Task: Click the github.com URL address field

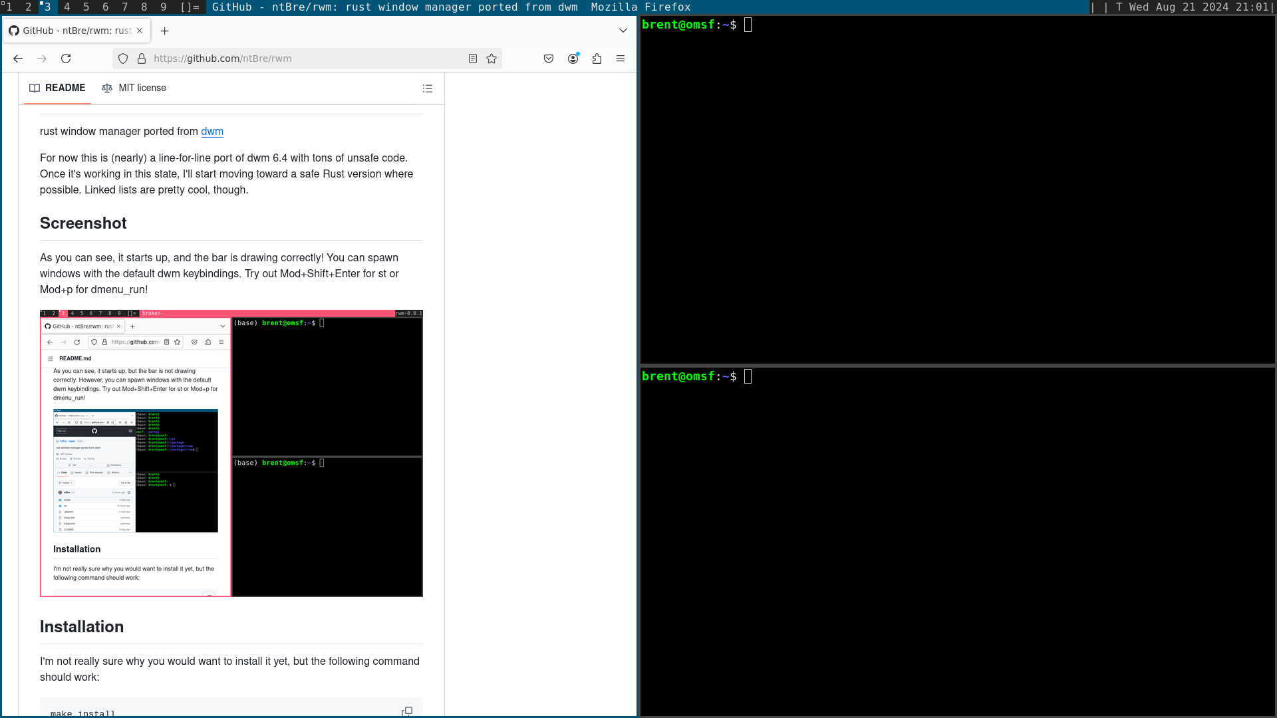Action: coord(299,59)
